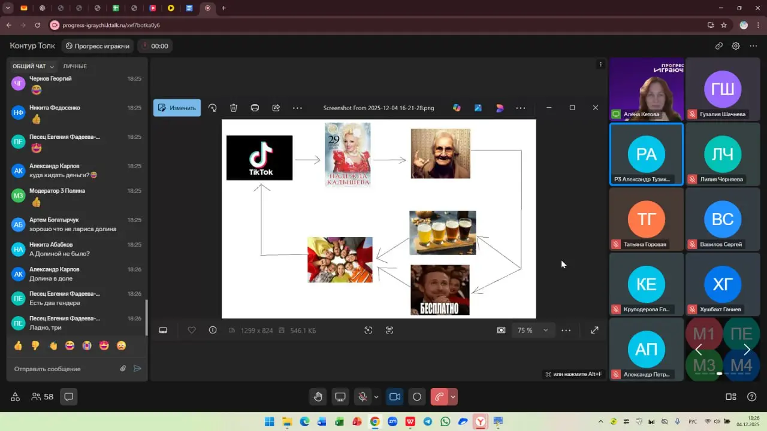Open the participants list showing 58
Screen dimensions: 767x431
(43, 396)
